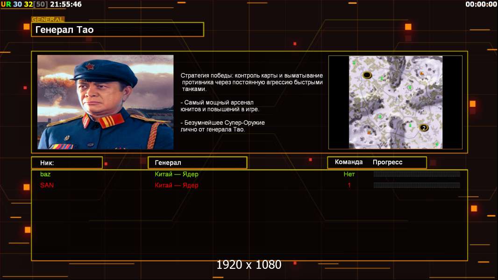Image resolution: width=498 pixels, height=280 pixels.
Task: Click the Безумнейшее Супер-Оружие bullet text
Action: click(x=223, y=126)
